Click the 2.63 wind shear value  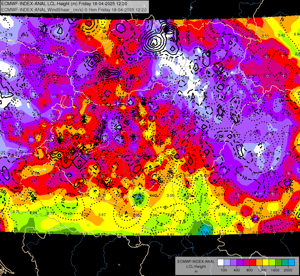(x=274, y=212)
